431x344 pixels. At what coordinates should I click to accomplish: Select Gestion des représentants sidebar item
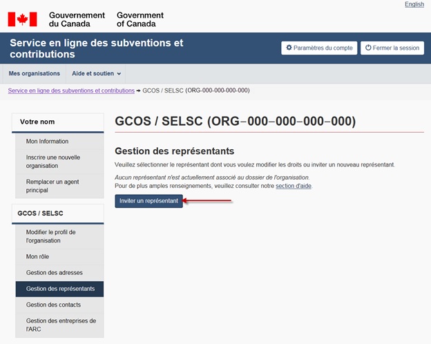[60, 289]
